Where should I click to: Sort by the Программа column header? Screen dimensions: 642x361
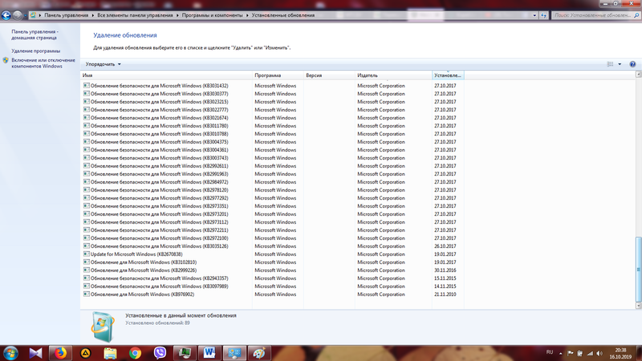278,75
